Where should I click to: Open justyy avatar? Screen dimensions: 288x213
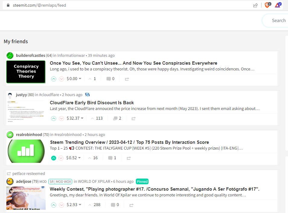[x=10, y=95]
